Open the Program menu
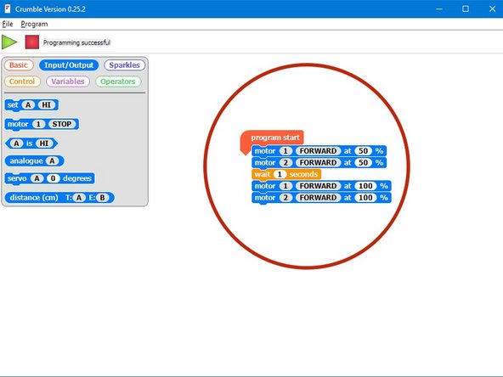This screenshot has width=503, height=377. click(34, 24)
